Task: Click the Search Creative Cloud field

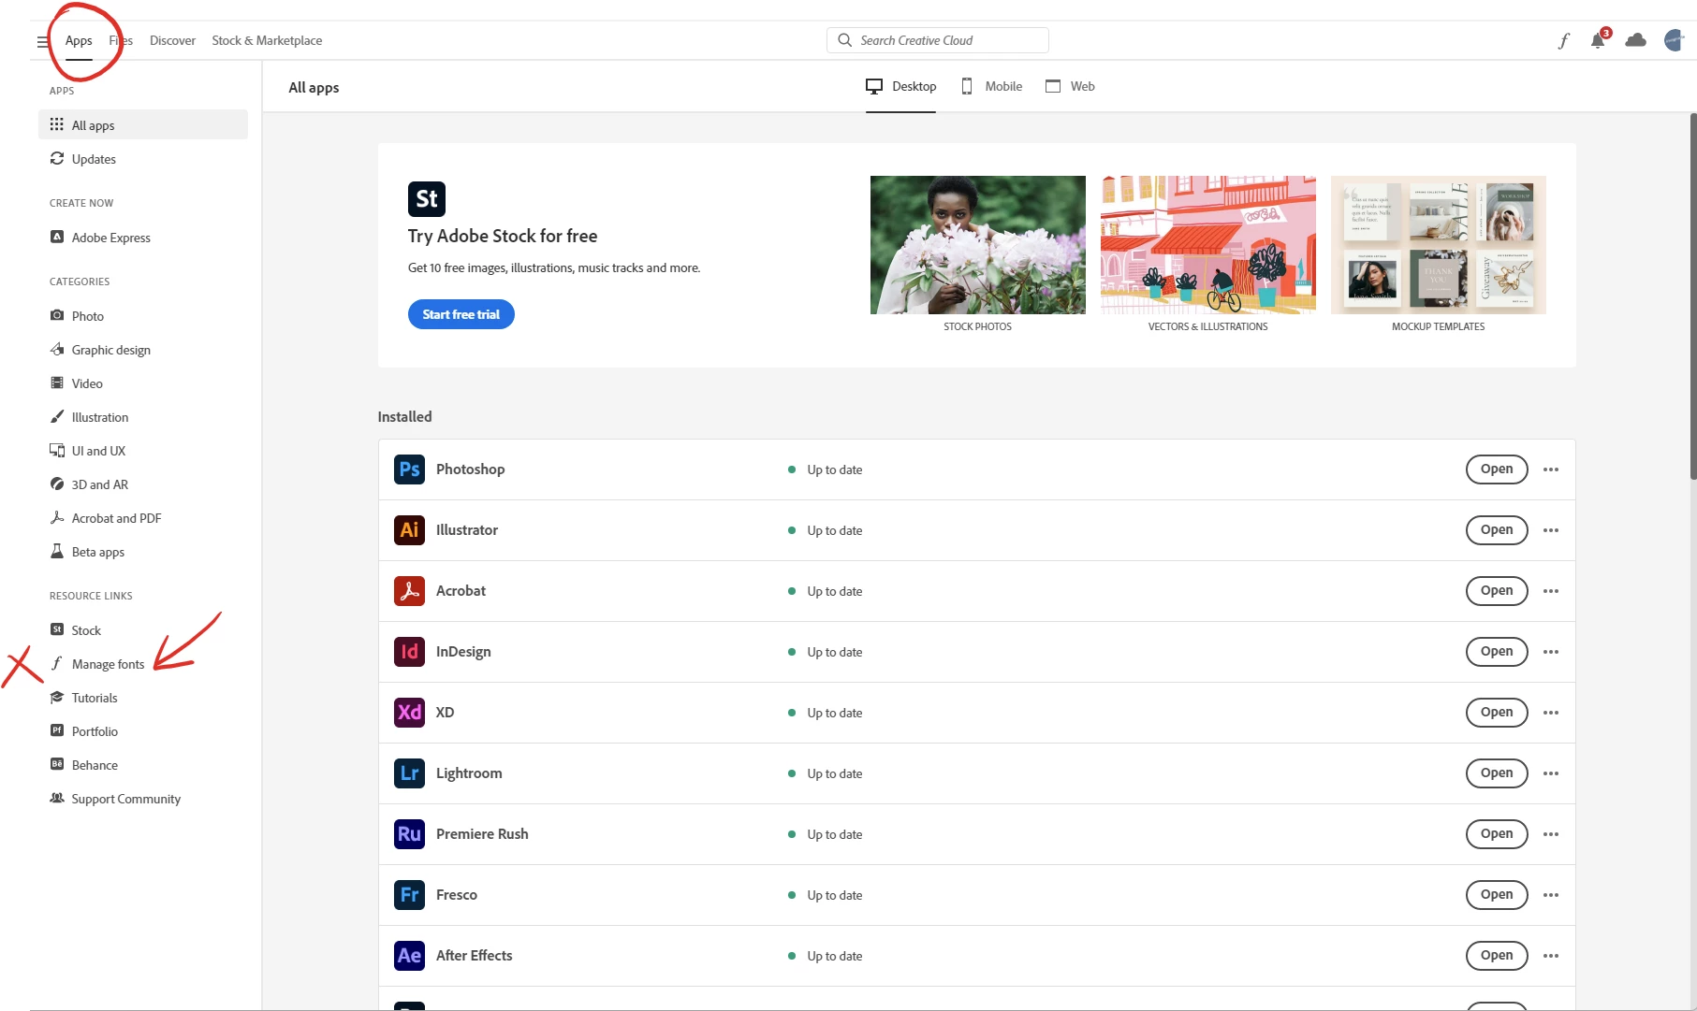Action: pyautogui.click(x=938, y=40)
